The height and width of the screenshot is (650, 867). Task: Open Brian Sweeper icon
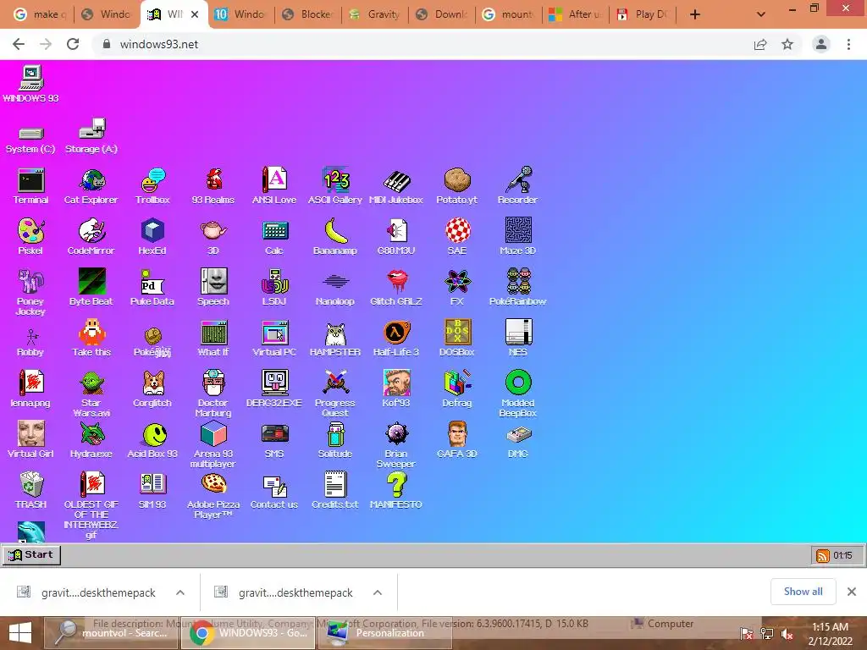[396, 445]
